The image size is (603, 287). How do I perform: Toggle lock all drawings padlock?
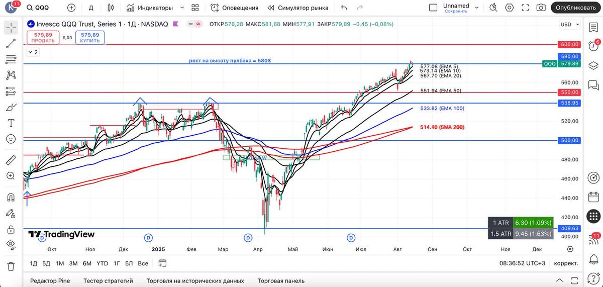coord(11,229)
